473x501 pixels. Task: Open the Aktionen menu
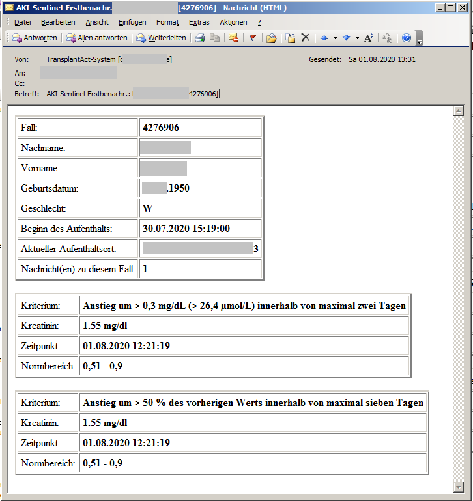pyautogui.click(x=233, y=22)
